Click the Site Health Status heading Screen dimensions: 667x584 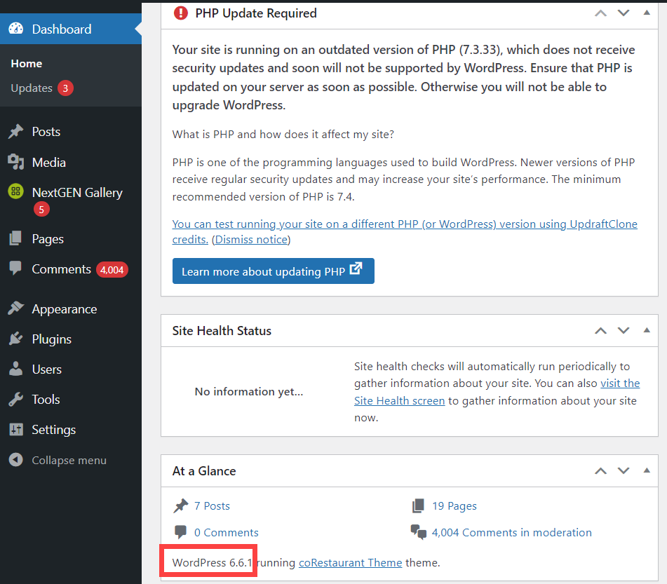coord(222,330)
